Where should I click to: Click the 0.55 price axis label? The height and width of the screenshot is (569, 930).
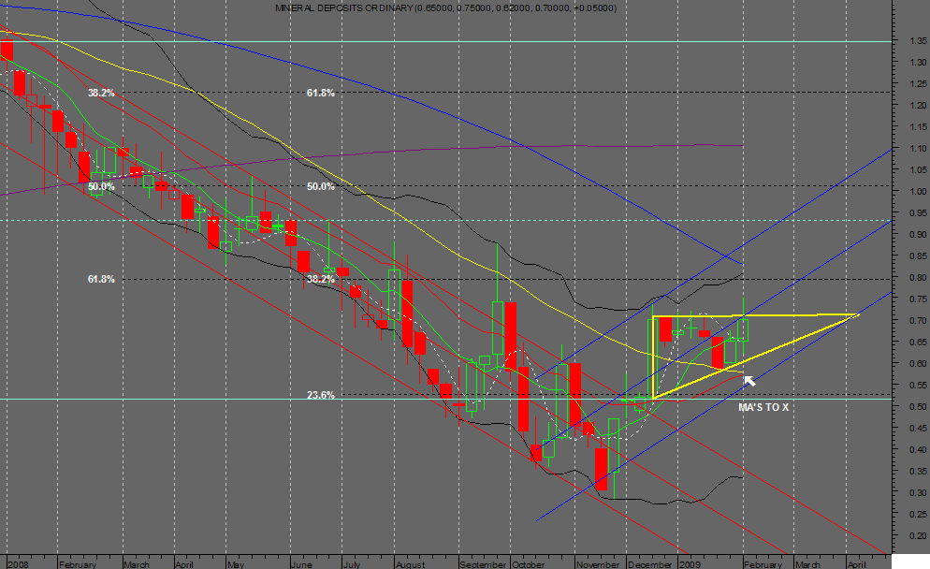(918, 385)
